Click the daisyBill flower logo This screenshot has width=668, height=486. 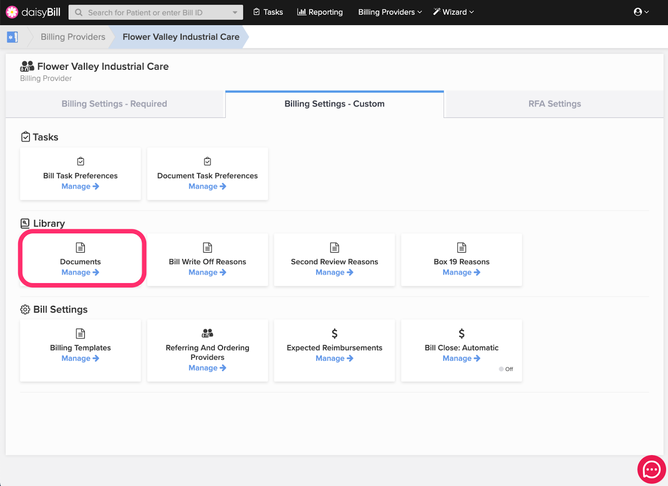click(x=11, y=12)
